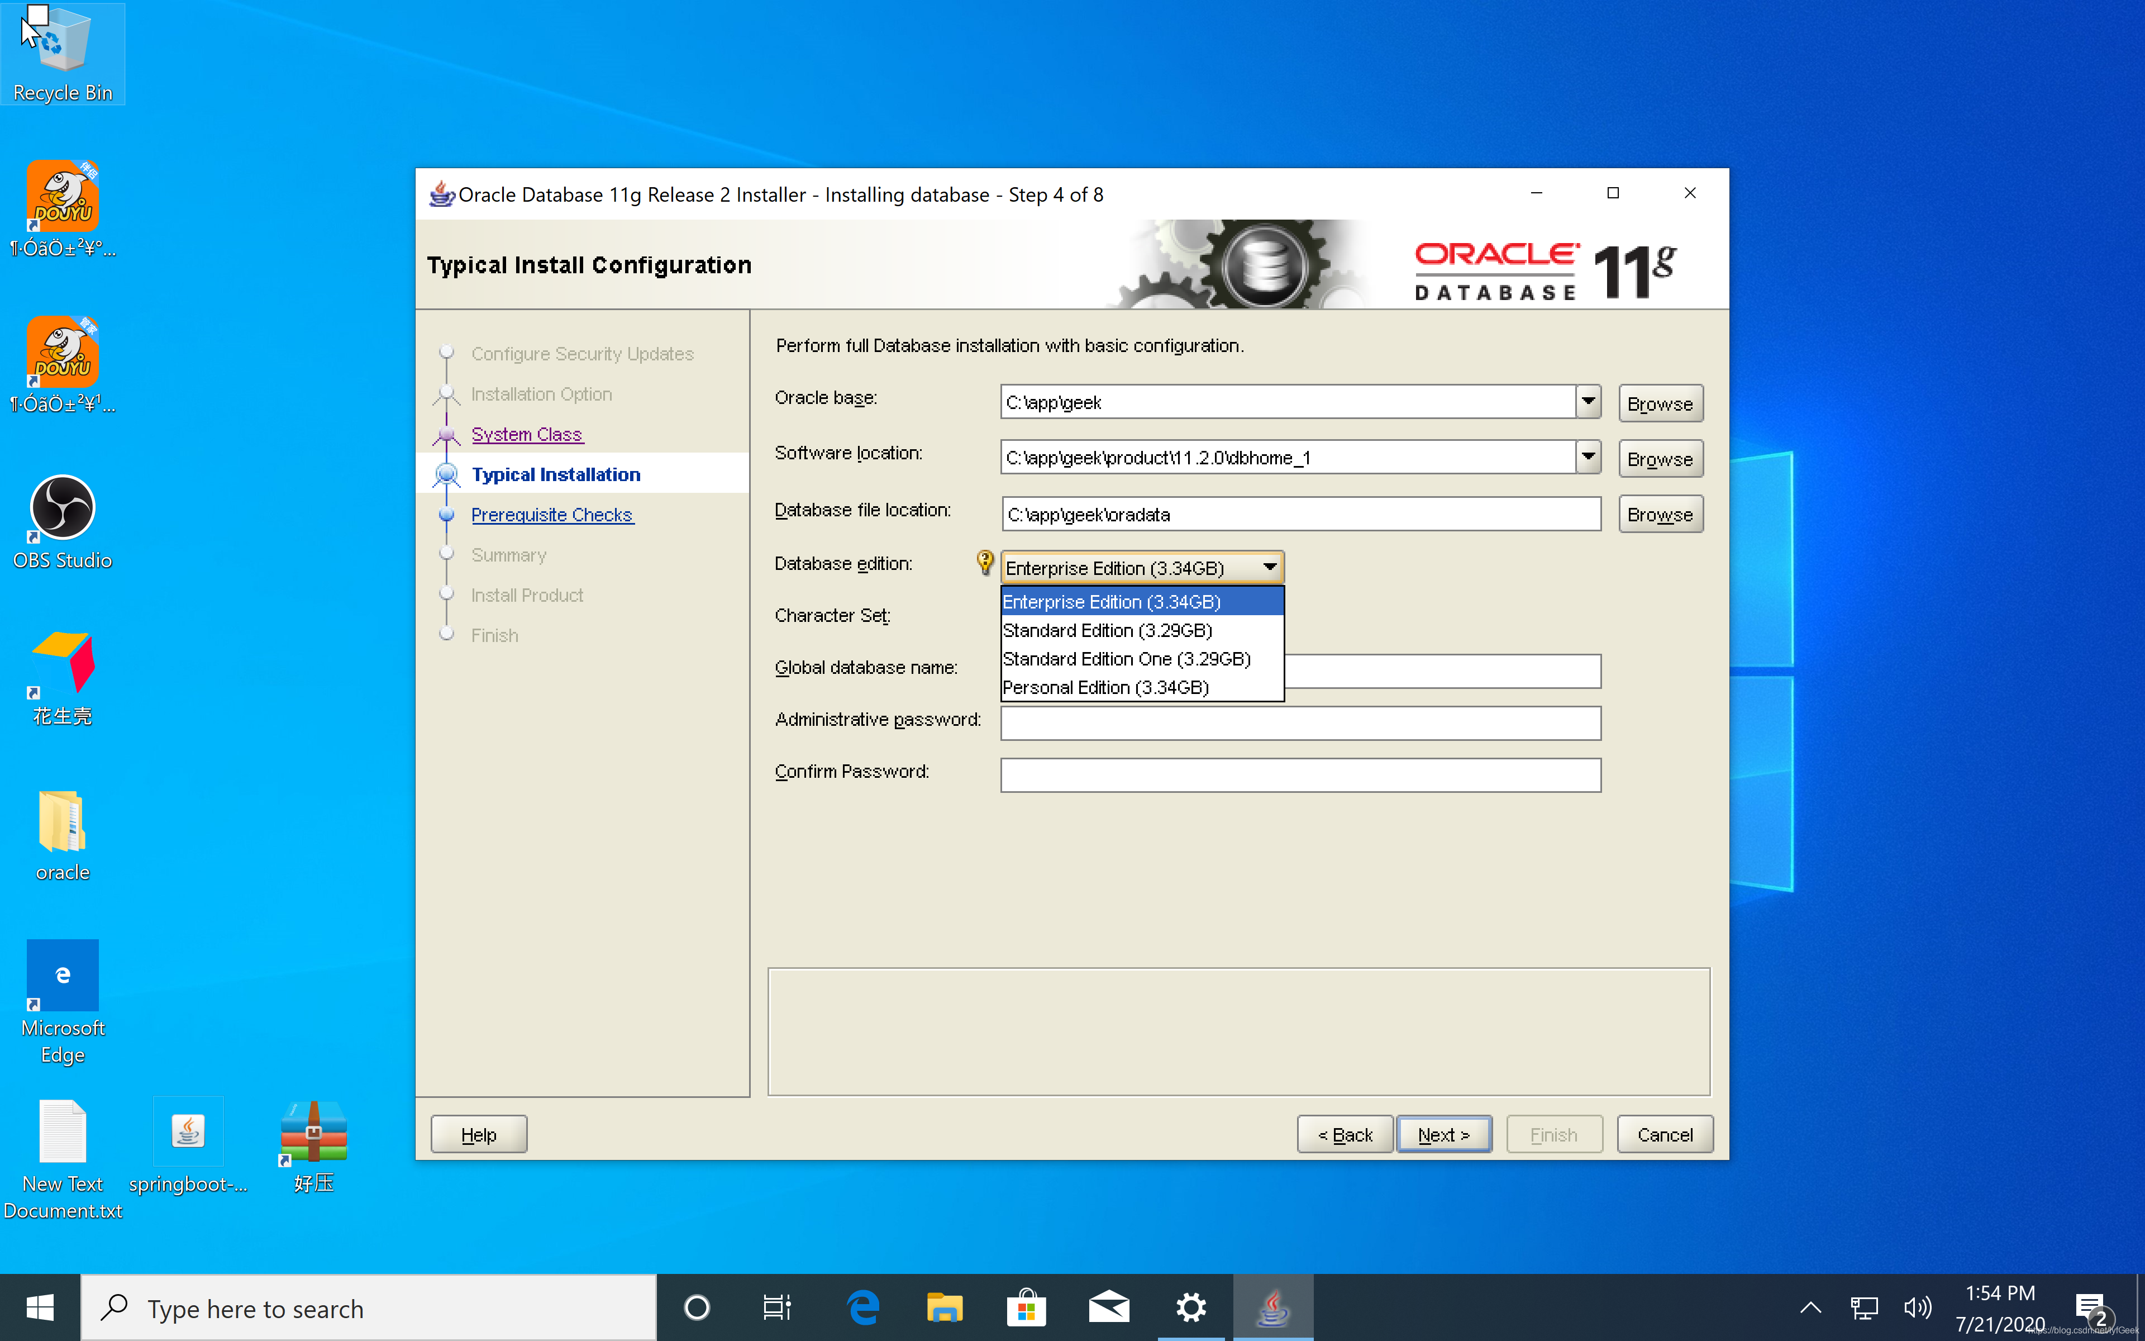
Task: Click the Global database name field
Action: (x=1442, y=672)
